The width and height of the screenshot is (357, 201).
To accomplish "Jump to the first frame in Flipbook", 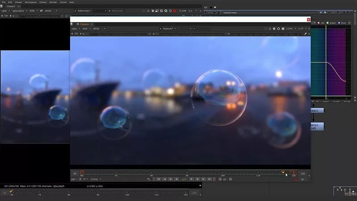I will point(158,179).
